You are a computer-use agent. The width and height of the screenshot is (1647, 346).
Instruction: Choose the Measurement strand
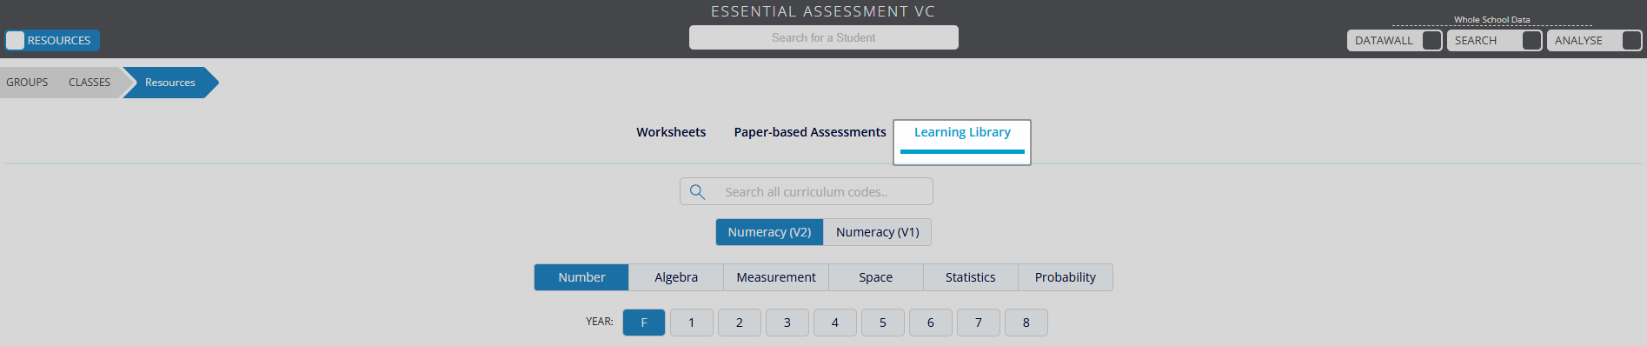pos(776,277)
